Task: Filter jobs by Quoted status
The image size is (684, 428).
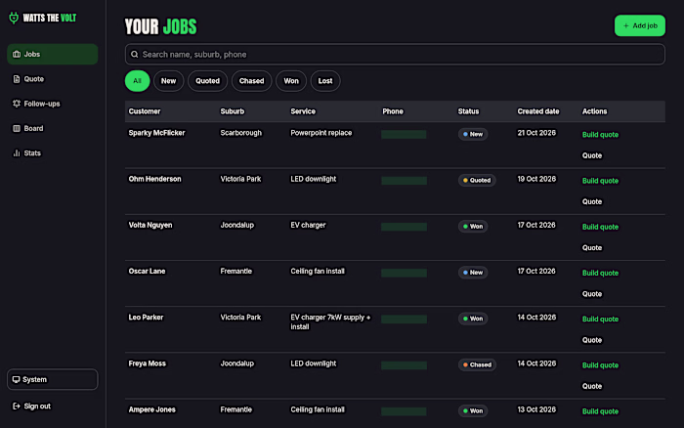Action: (x=207, y=81)
